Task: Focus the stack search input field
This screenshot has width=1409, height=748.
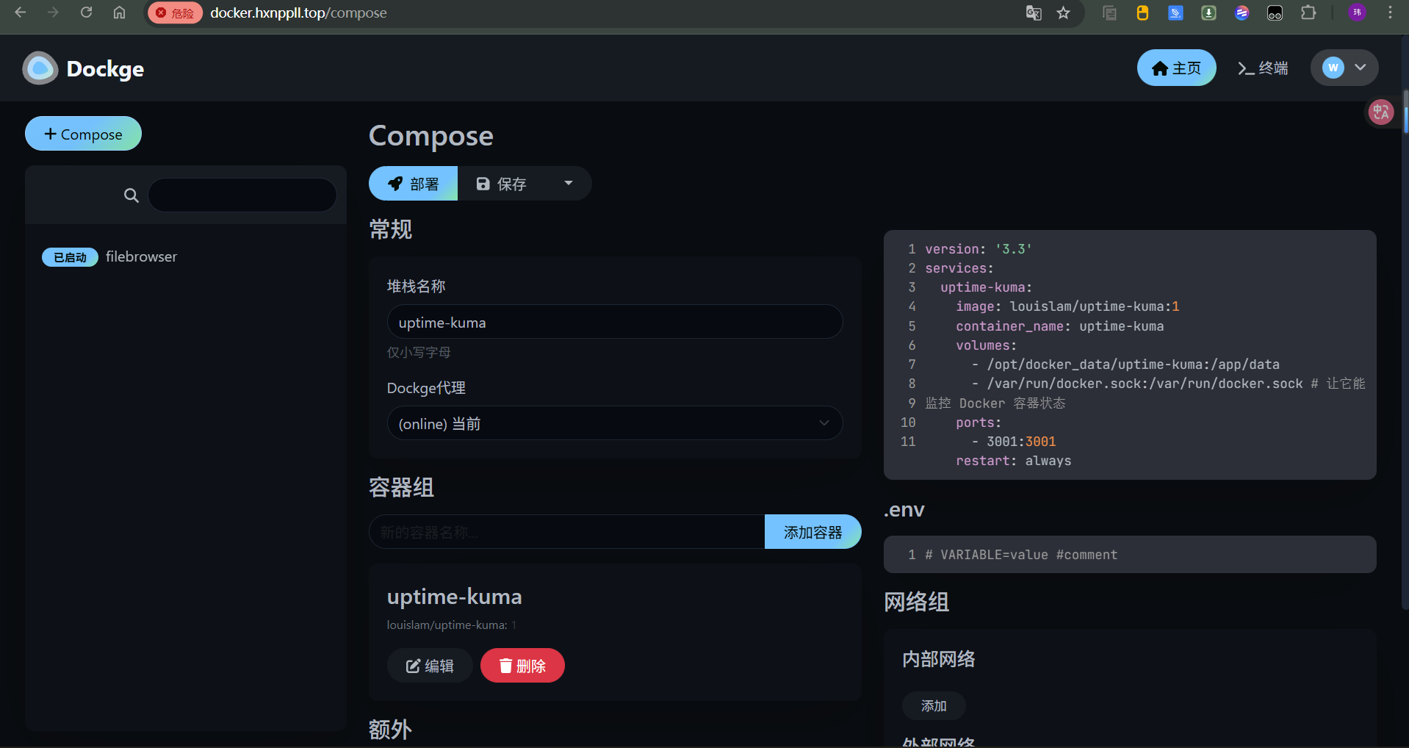Action: point(242,195)
